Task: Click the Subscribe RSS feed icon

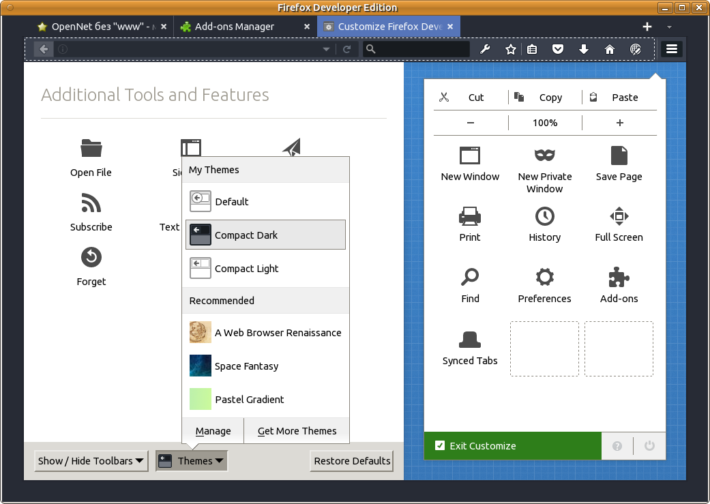Action: [x=91, y=203]
